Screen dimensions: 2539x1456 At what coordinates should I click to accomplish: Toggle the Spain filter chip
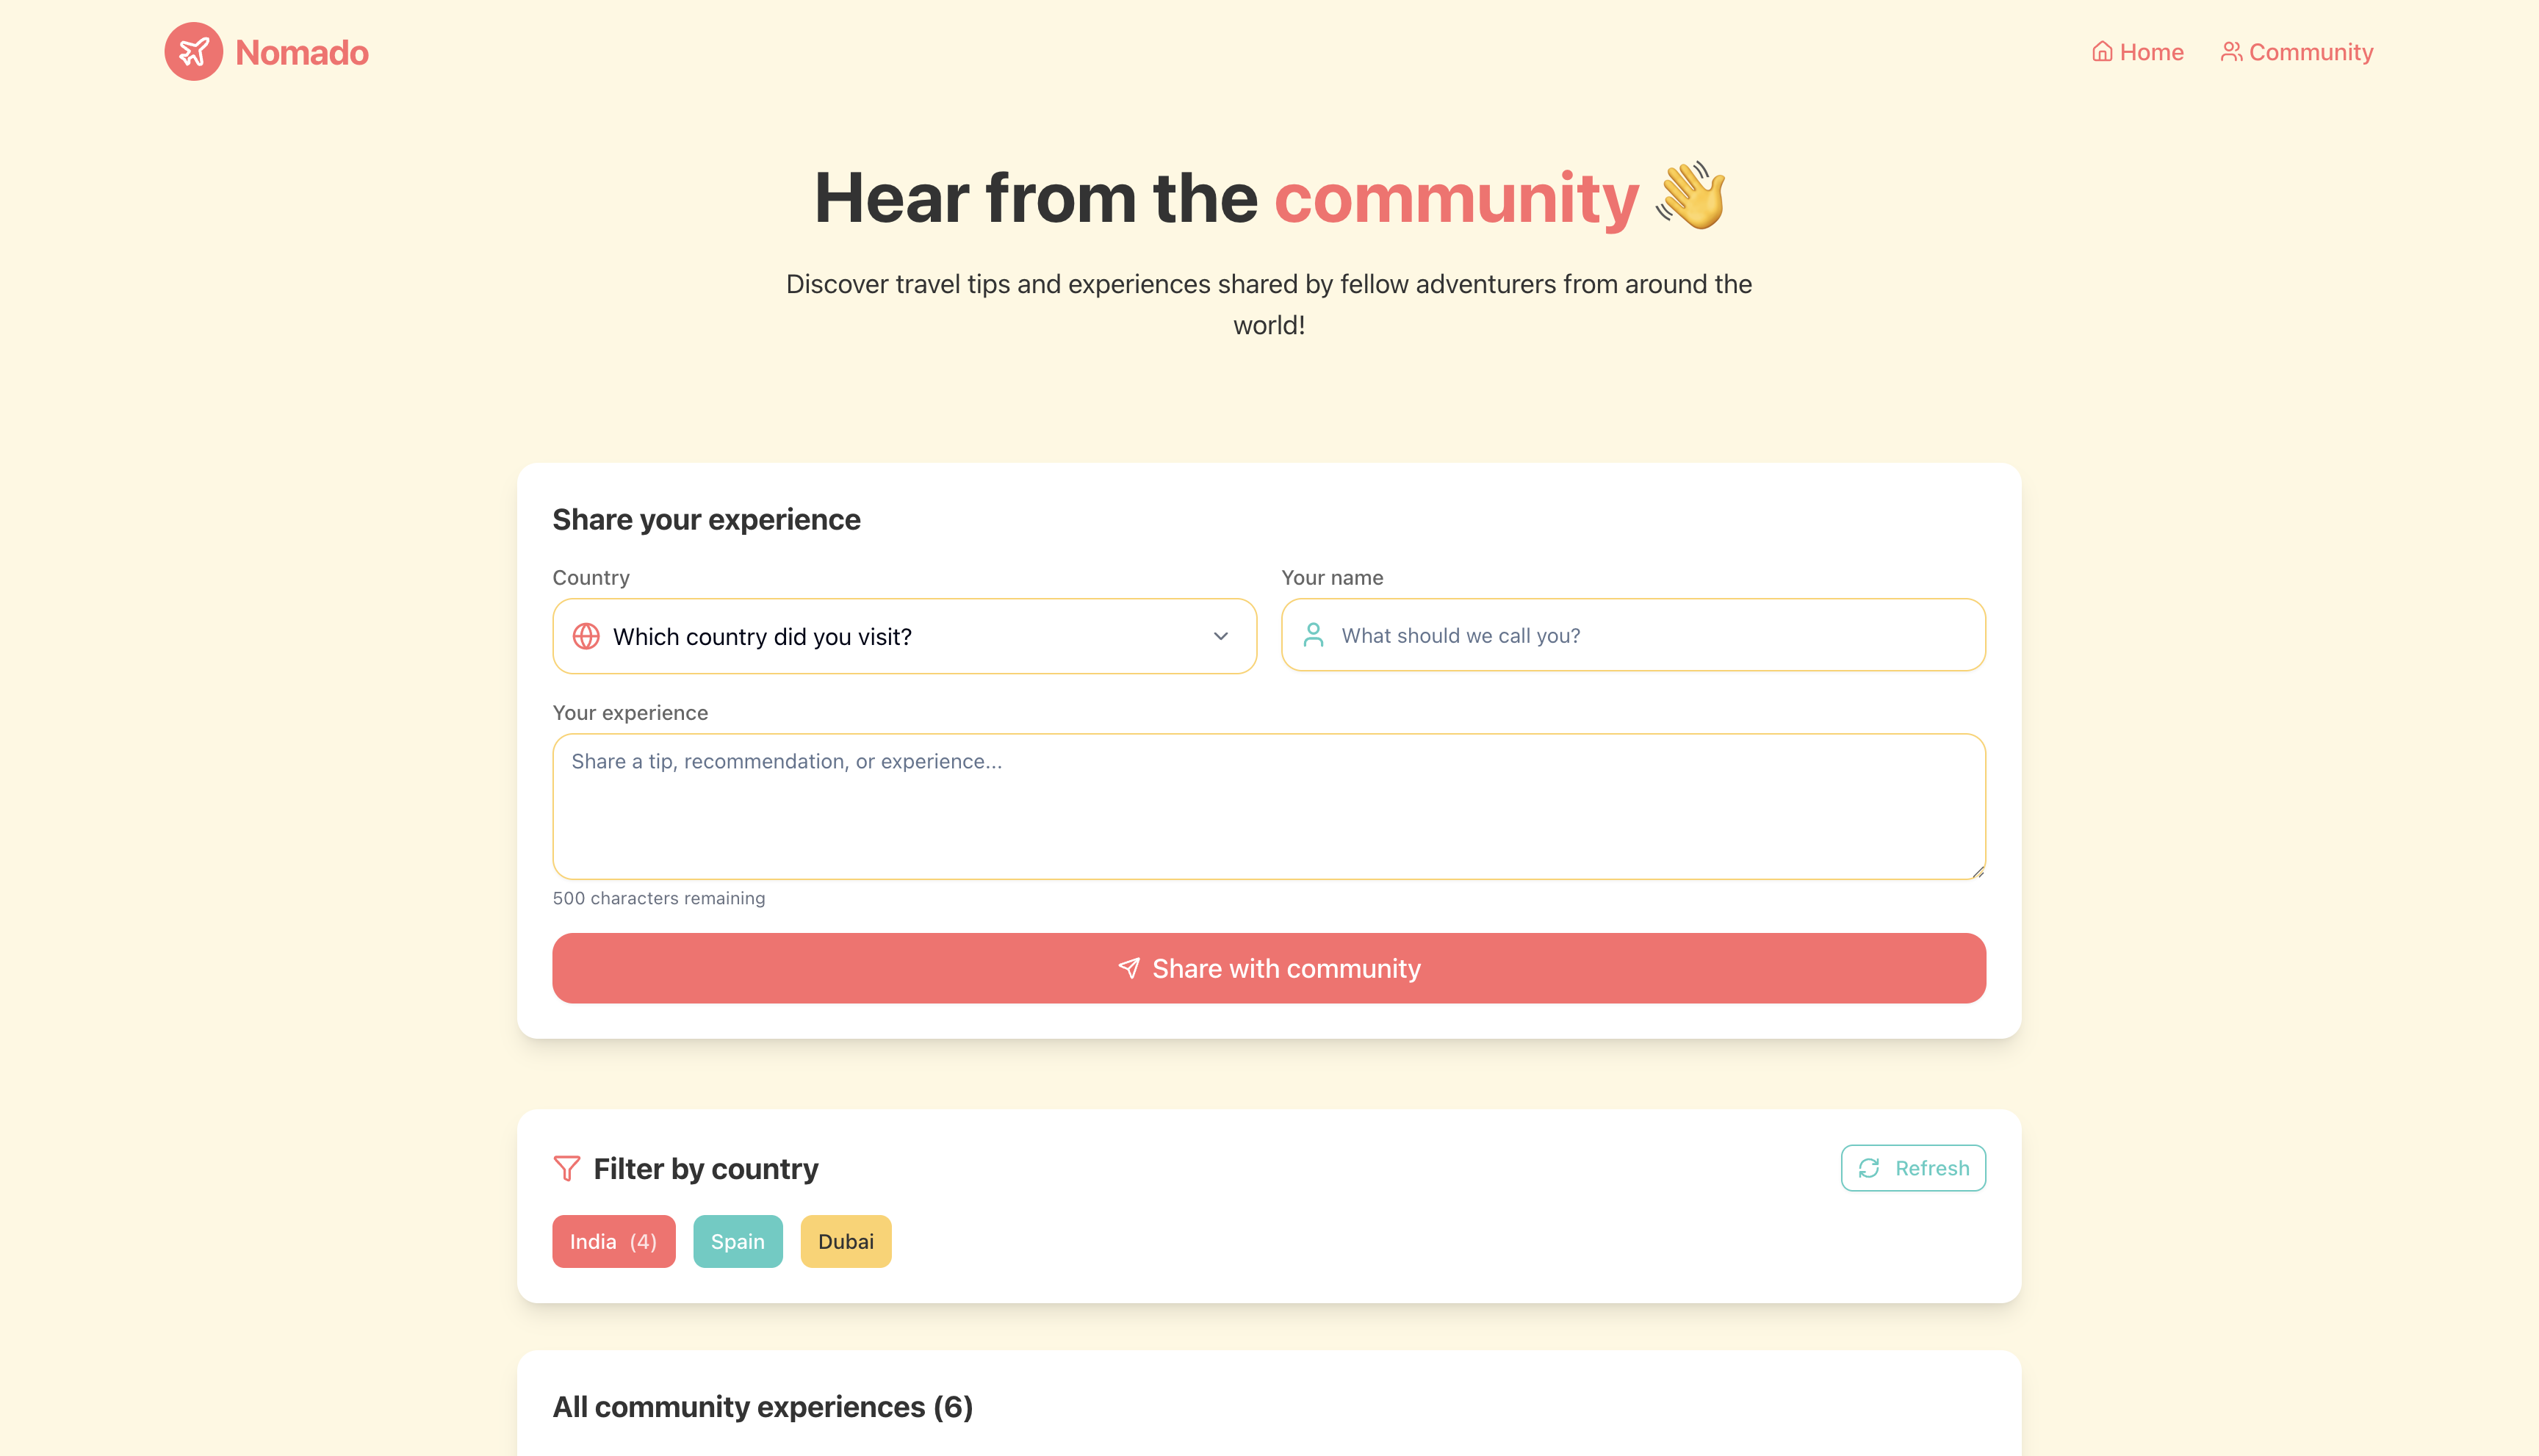[x=737, y=1241]
